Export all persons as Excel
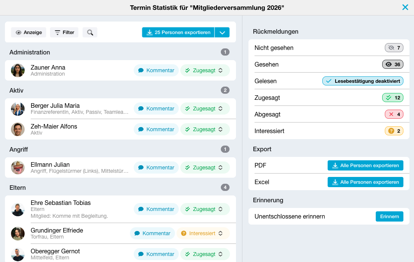This screenshot has height=262, width=414. [366, 182]
